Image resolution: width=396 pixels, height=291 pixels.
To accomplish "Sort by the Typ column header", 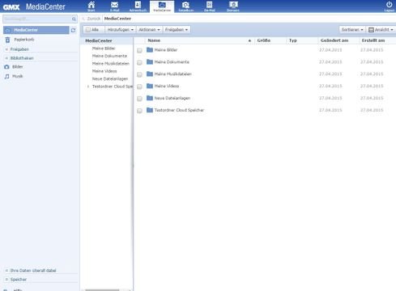I will (293, 40).
